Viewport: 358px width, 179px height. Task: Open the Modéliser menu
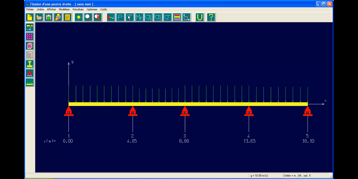(x=64, y=9)
